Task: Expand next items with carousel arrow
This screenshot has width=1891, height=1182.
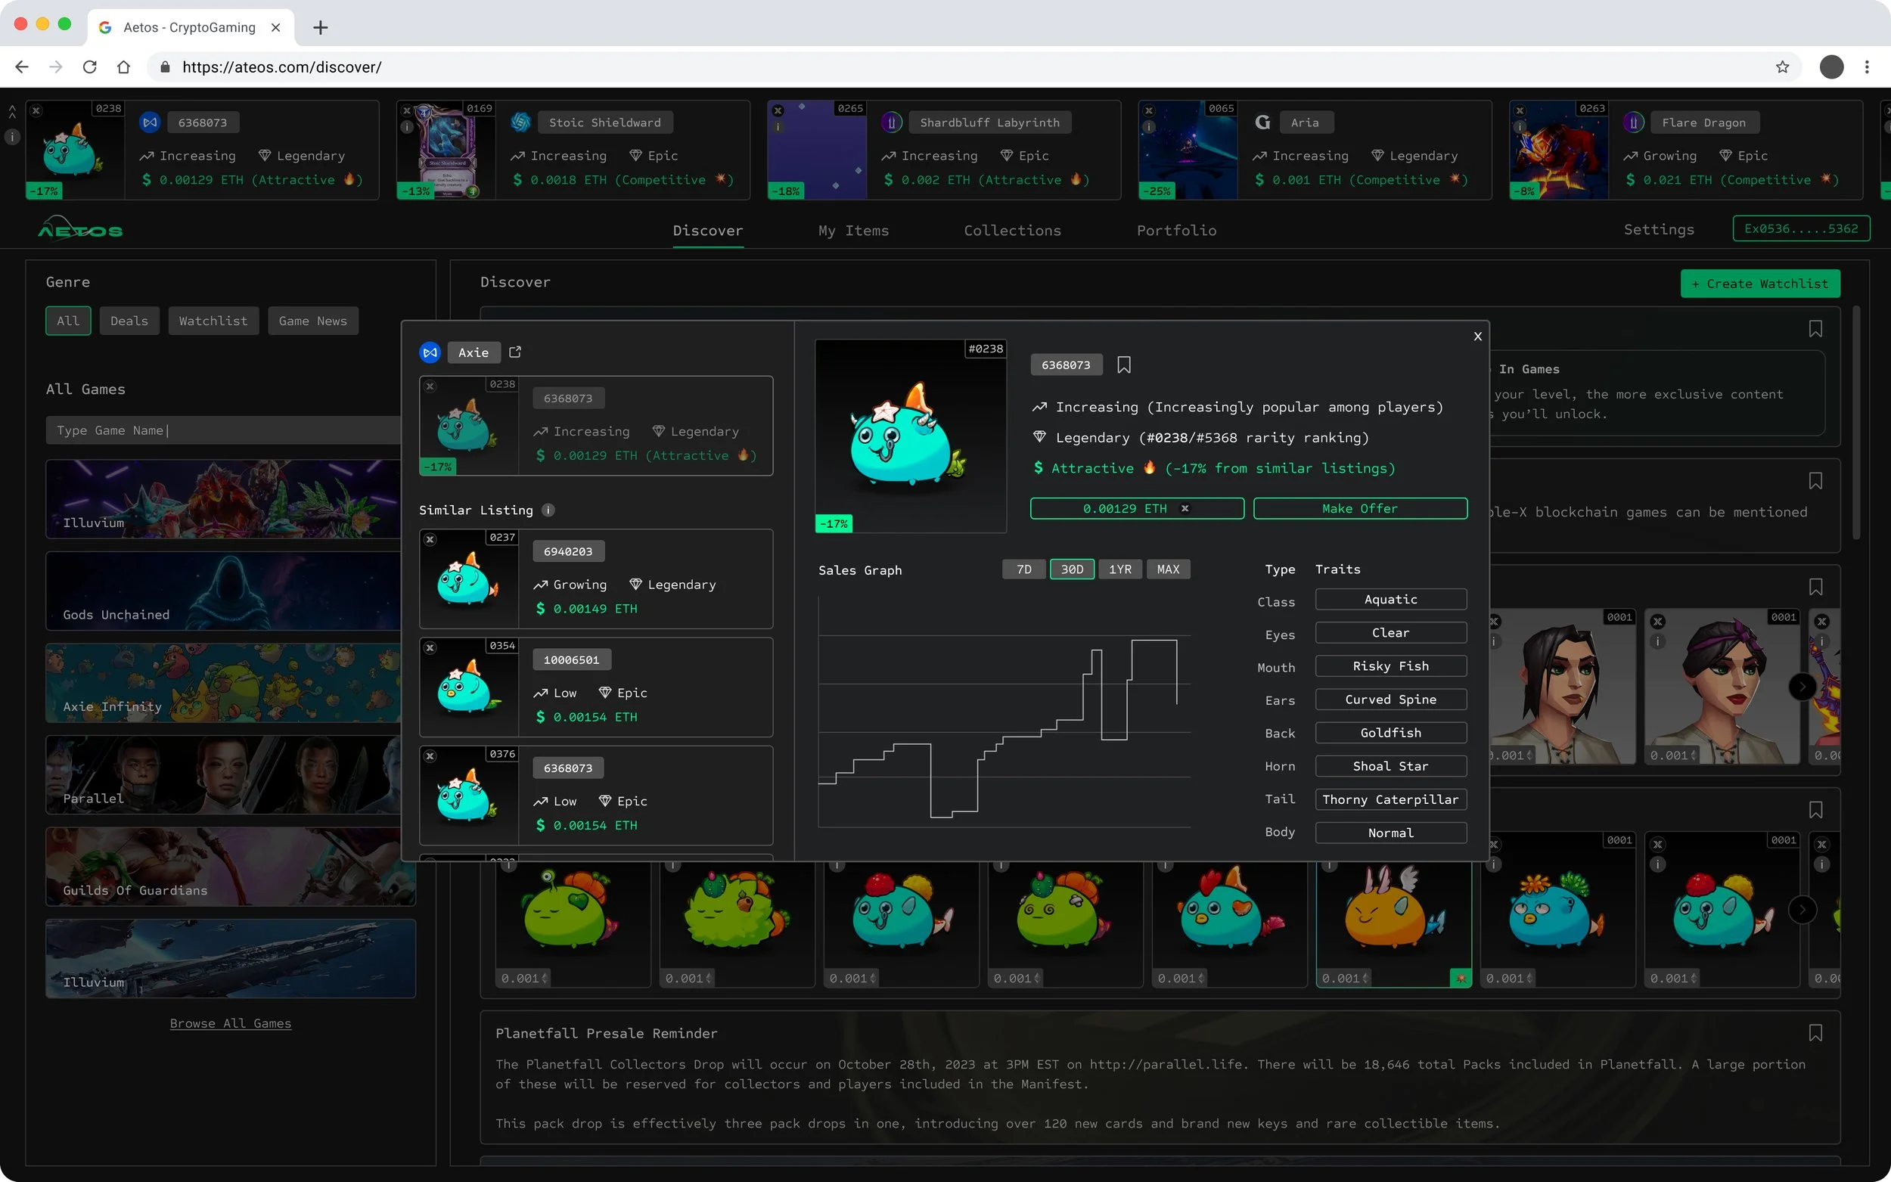Action: point(1802,687)
